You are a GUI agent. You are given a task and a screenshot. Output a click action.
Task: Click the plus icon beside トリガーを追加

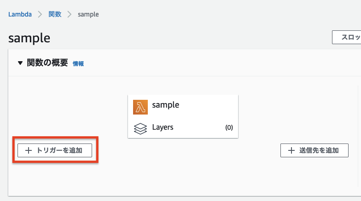tap(29, 150)
